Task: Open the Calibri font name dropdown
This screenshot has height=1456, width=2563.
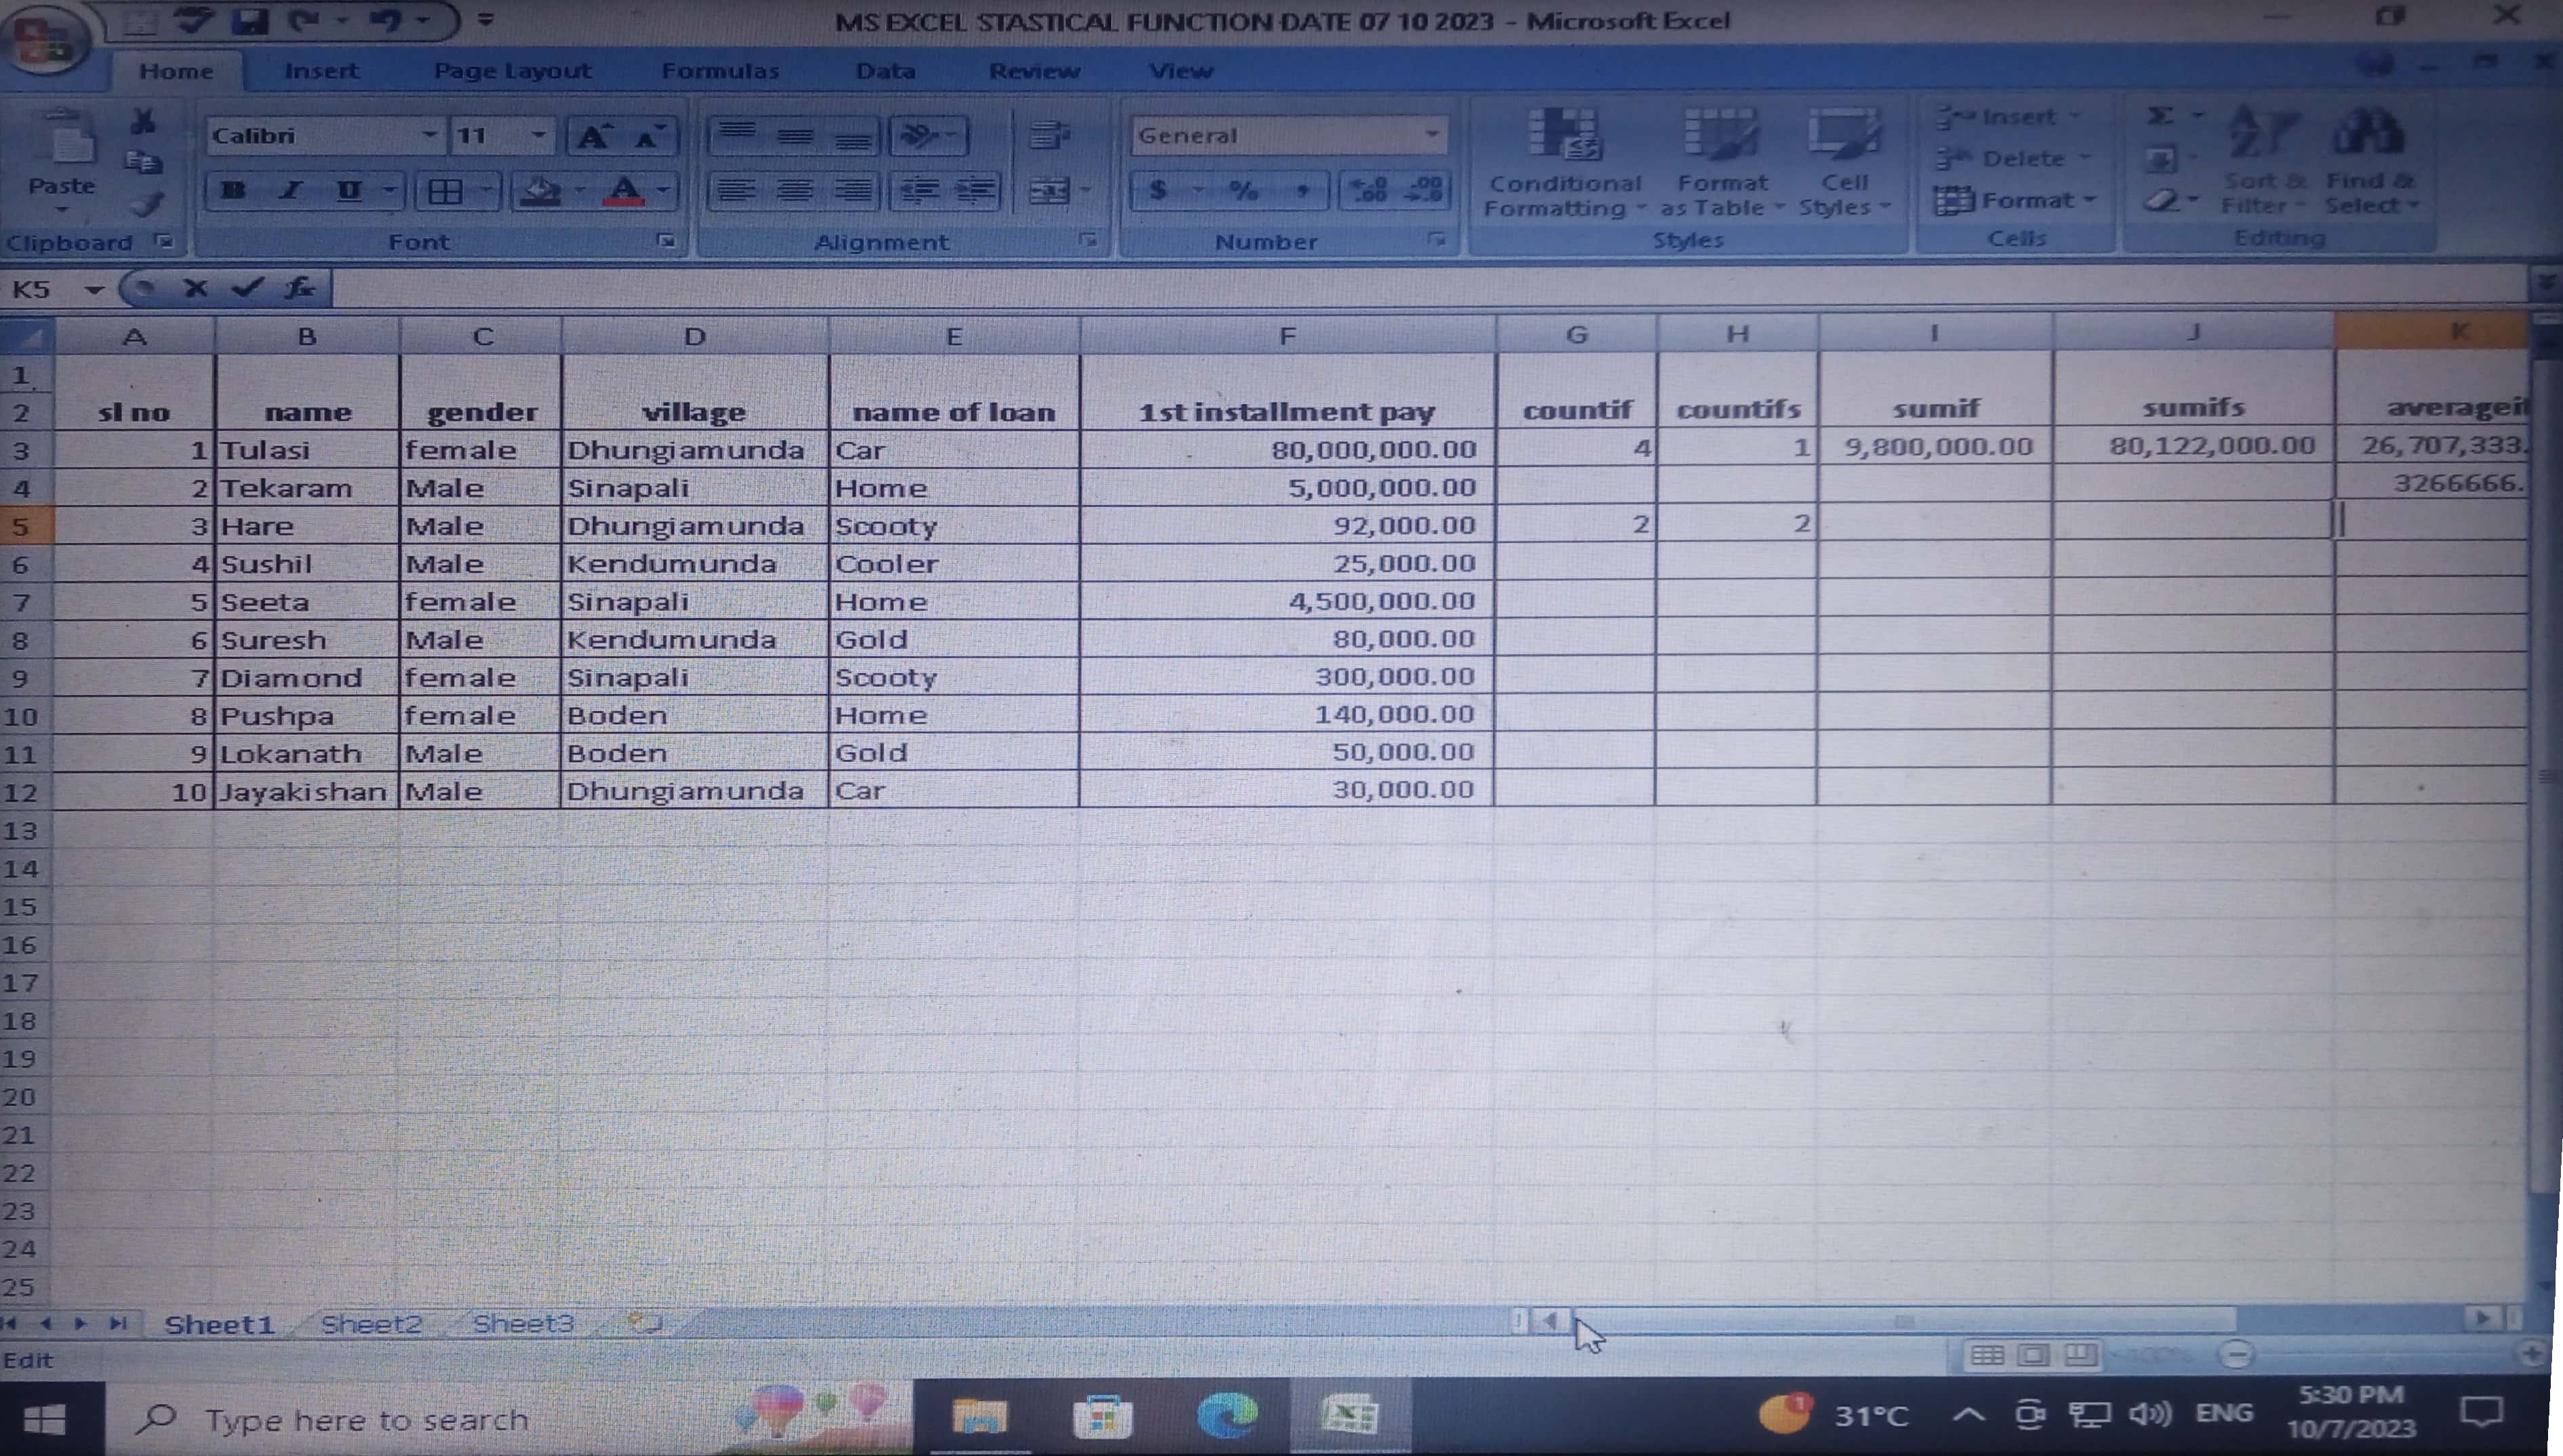Action: [x=429, y=135]
